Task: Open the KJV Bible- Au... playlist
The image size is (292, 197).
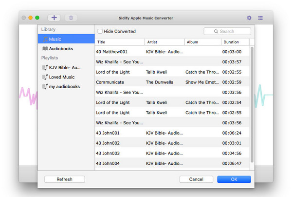Action: pyautogui.click(x=66, y=67)
